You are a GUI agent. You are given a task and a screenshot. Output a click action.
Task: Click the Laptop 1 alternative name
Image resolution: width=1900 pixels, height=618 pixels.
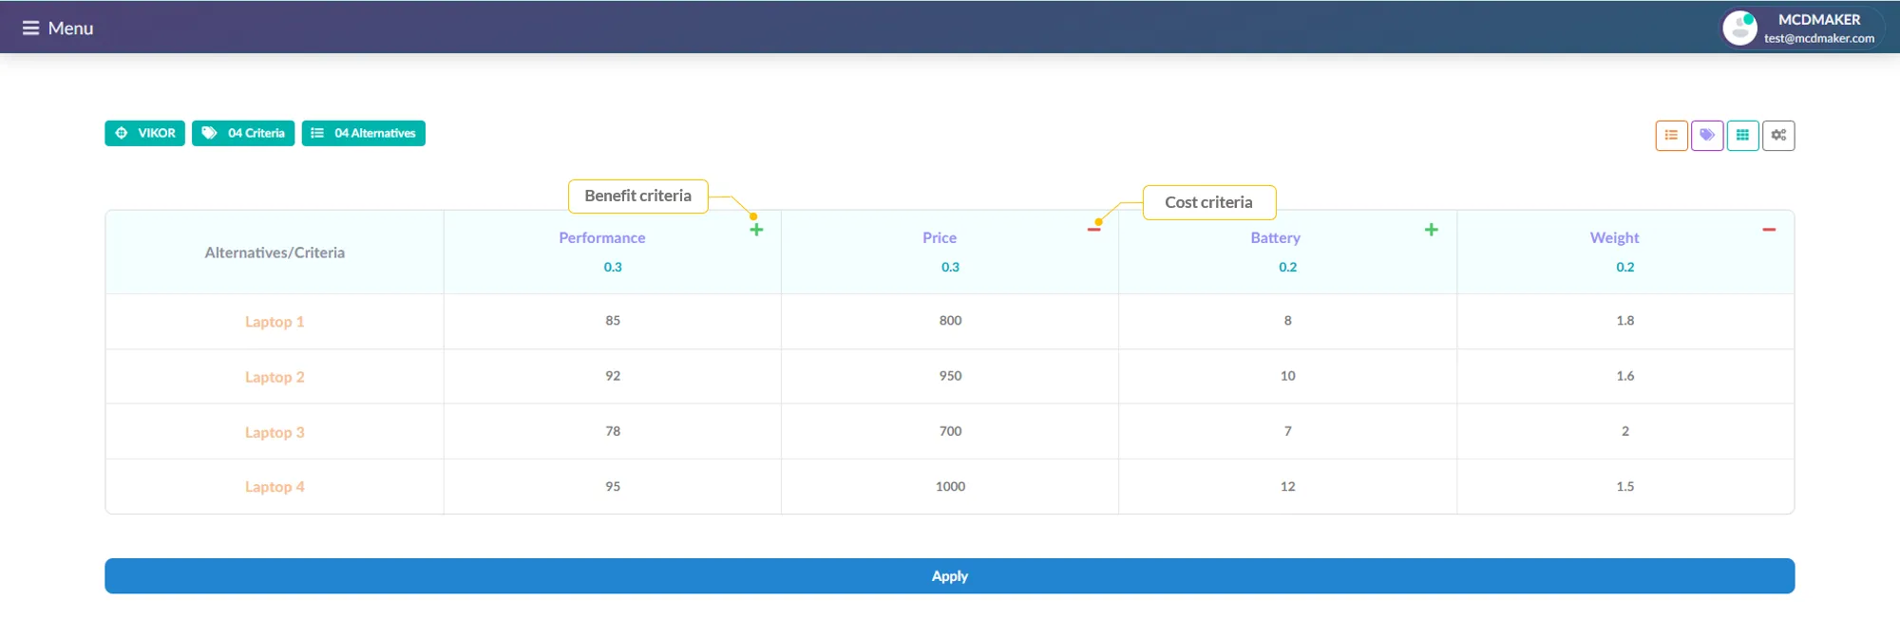[275, 322]
